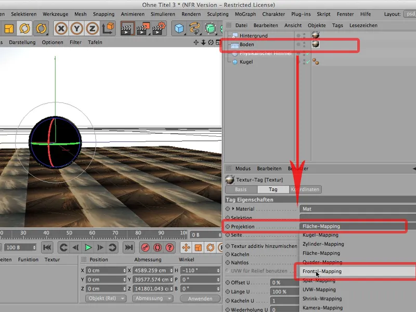416x312 pixels.
Task: Render to Picture Viewer clapperboard icon
Action: [142, 29]
